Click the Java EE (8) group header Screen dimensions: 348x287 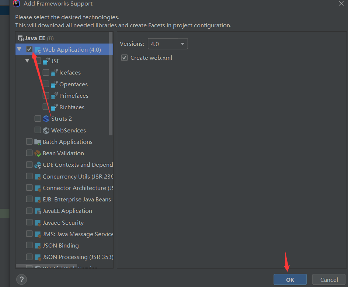click(35, 38)
